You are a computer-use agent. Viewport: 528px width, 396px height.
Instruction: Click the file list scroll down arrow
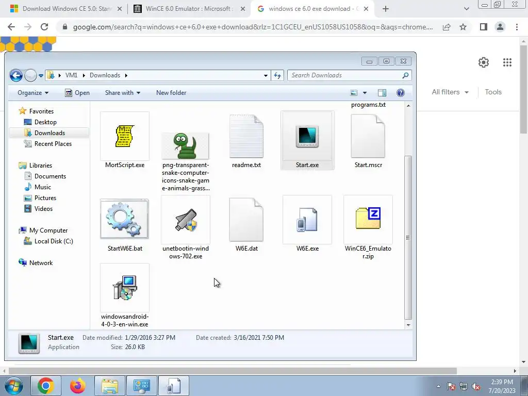click(408, 325)
